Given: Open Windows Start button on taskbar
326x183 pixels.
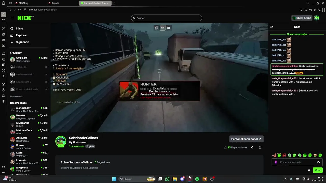Looking at the screenshot, I should coord(114,179).
